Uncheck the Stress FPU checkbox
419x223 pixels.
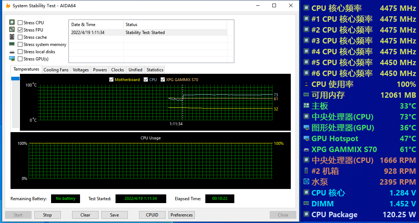point(20,30)
